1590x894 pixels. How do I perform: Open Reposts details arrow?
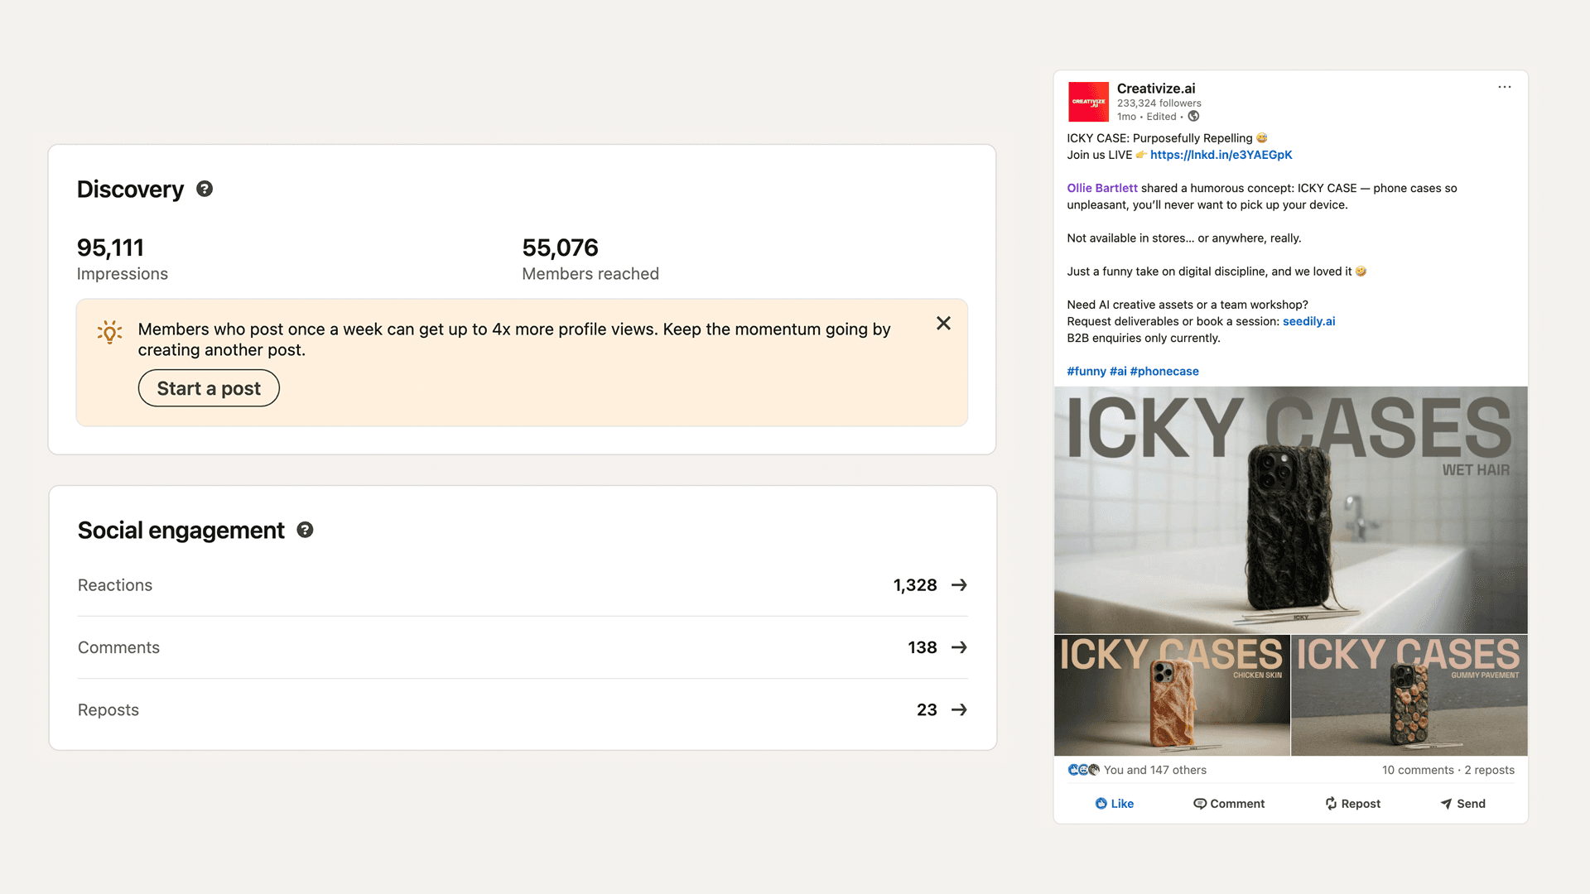tap(959, 710)
